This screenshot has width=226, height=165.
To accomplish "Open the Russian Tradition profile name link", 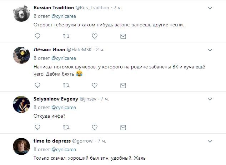I will [x=54, y=7].
